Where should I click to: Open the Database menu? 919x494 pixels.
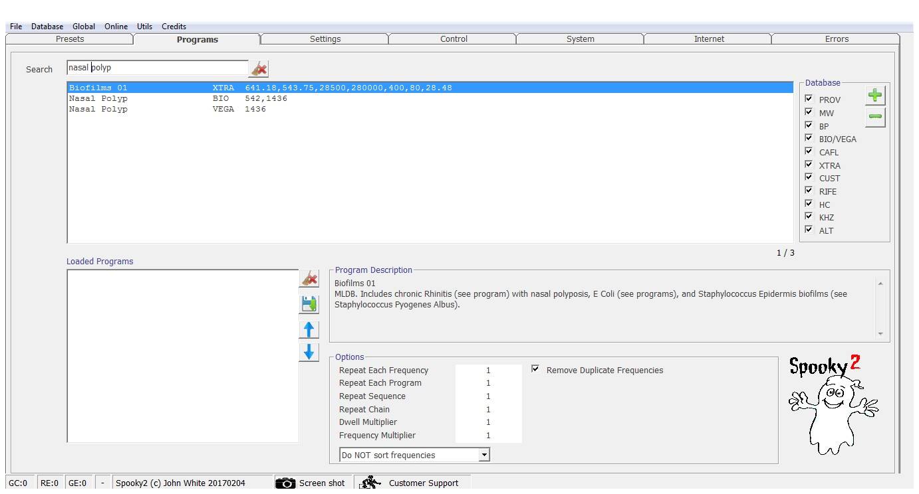click(47, 27)
